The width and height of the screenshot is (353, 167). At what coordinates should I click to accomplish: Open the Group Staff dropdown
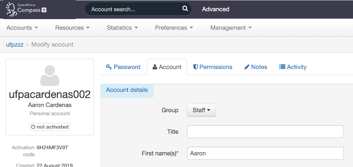tap(201, 110)
